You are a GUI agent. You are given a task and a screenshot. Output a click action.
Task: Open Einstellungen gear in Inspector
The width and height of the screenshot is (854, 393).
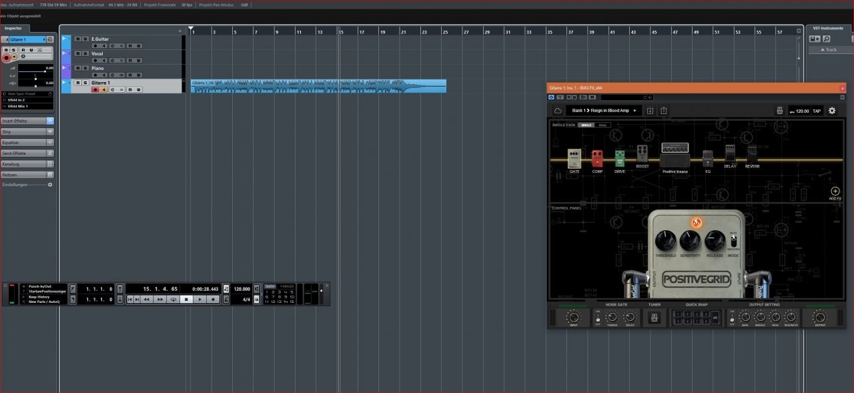50,184
